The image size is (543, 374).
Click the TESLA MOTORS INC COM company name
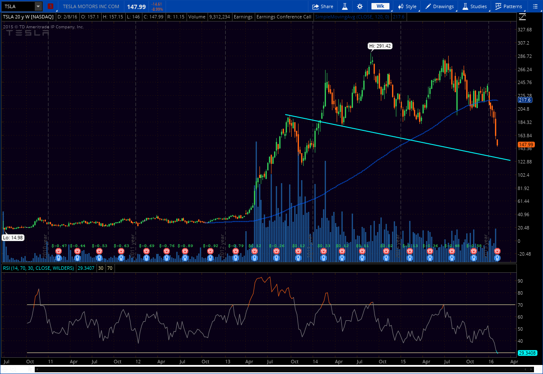91,6
